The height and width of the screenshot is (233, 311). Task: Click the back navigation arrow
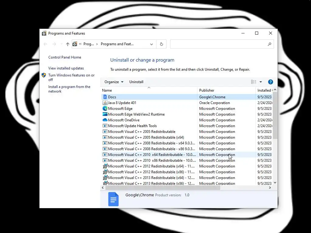tap(46, 44)
